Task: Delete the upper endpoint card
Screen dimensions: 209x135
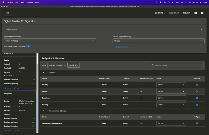Action: 8,88
